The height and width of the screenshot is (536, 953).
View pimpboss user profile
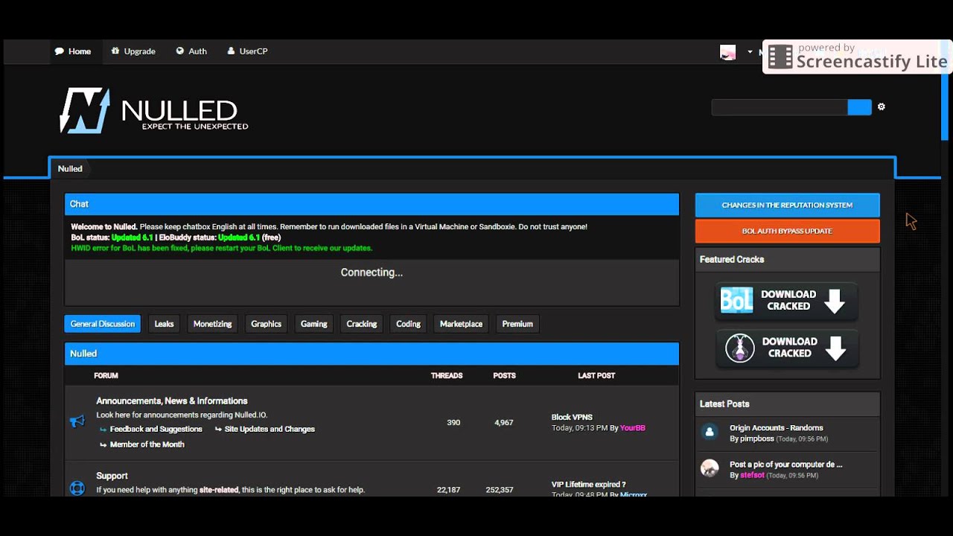[x=756, y=439]
